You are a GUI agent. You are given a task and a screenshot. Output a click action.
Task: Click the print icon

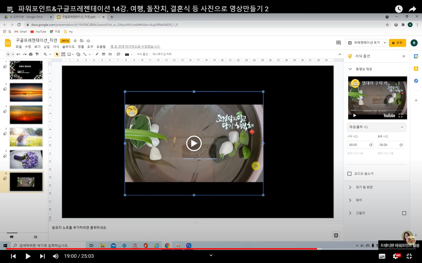tap(31, 54)
